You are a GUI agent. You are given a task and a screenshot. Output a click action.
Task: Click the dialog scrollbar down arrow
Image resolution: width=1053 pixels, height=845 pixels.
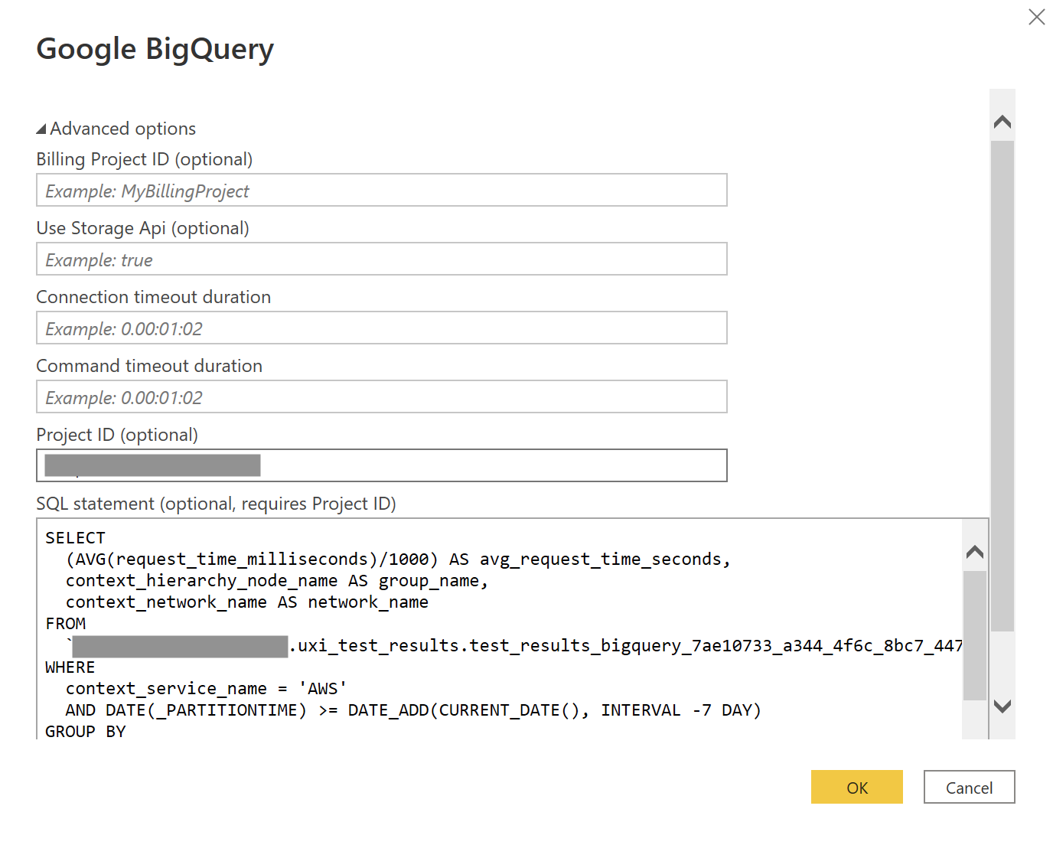click(1002, 706)
